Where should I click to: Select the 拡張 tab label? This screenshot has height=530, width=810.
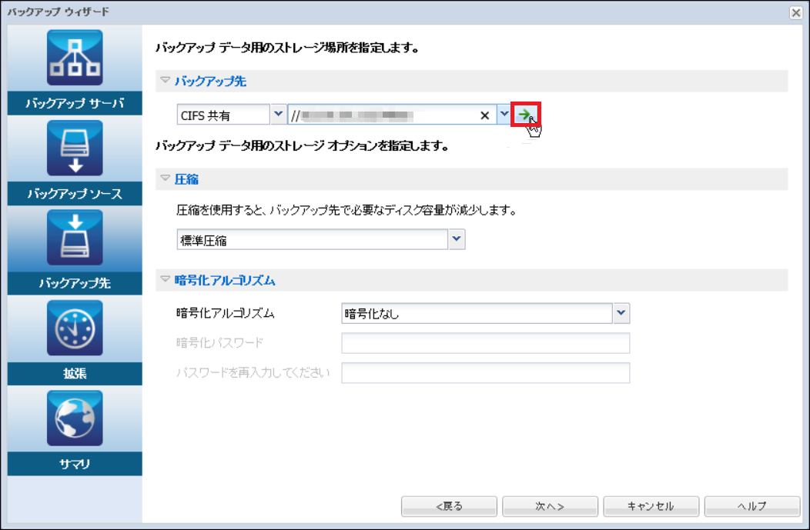pos(75,374)
